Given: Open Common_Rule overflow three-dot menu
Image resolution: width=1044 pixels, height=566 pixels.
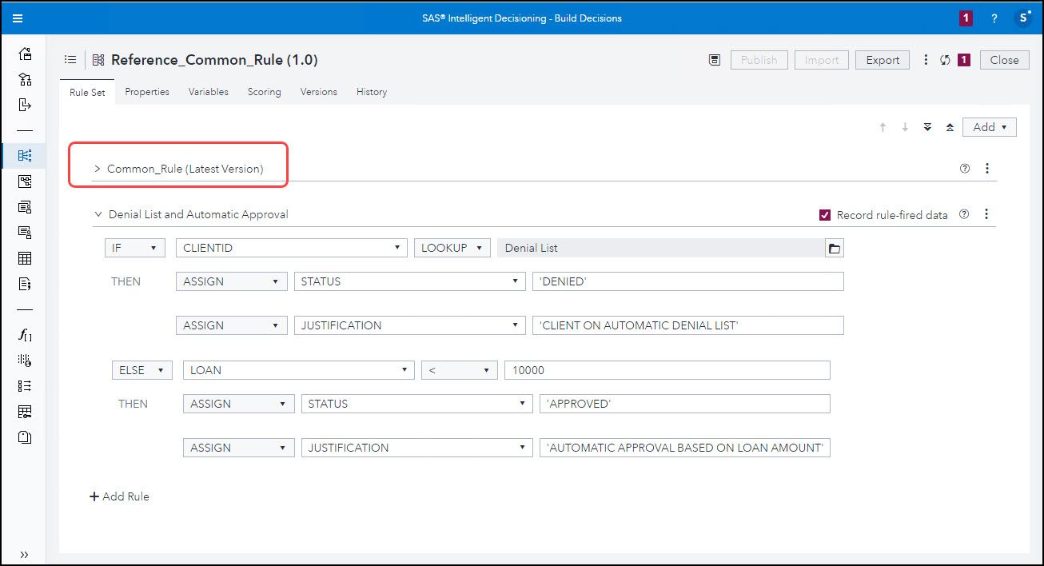Looking at the screenshot, I should [x=987, y=169].
